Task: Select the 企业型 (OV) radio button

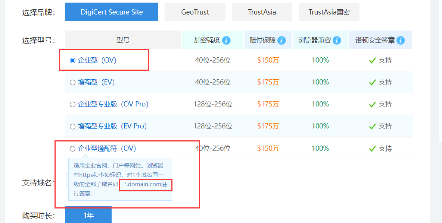Action: coord(72,60)
